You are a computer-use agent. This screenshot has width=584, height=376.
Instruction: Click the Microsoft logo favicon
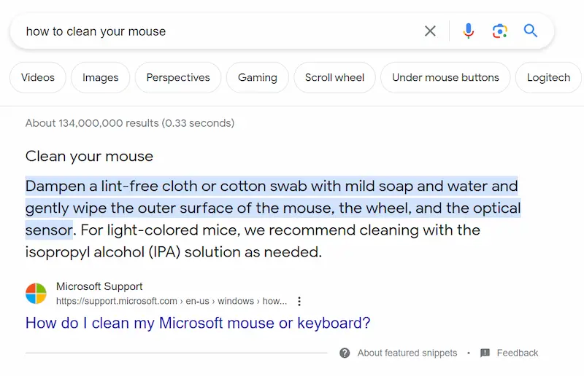[x=36, y=294]
